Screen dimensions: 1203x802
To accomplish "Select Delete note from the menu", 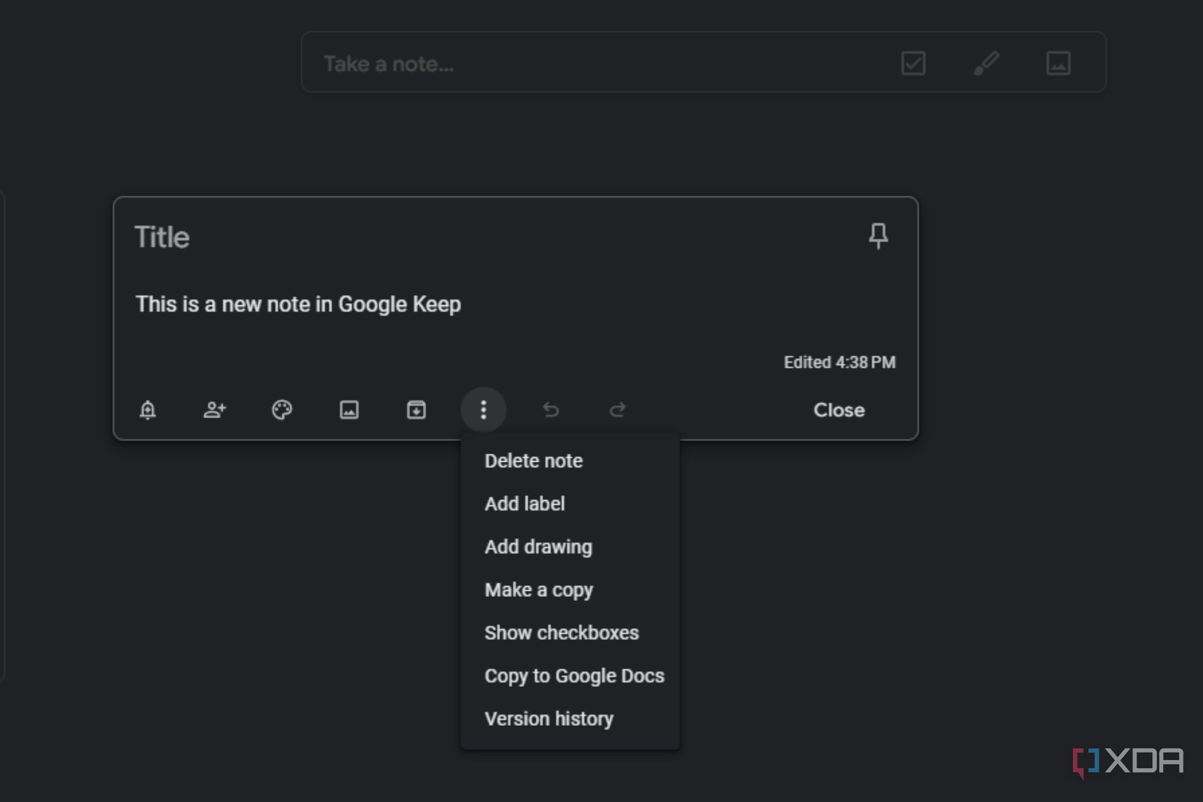I will click(533, 460).
